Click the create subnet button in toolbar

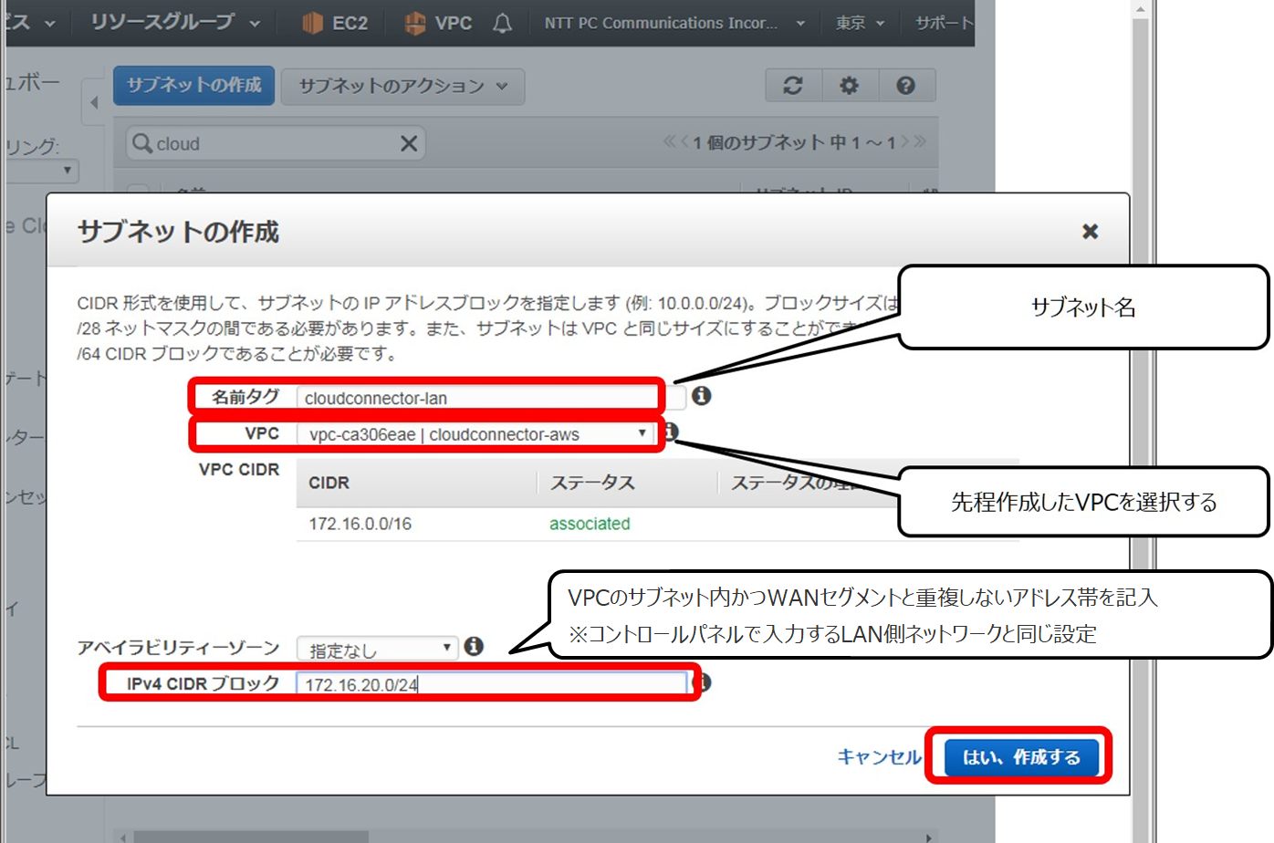(193, 85)
